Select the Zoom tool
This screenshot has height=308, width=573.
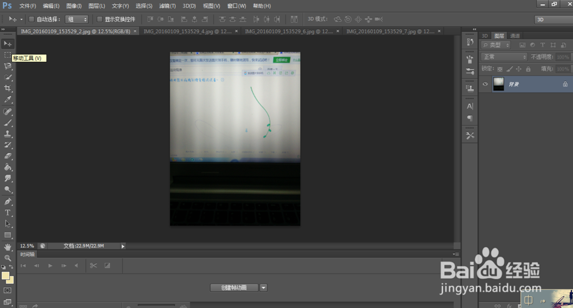7,258
